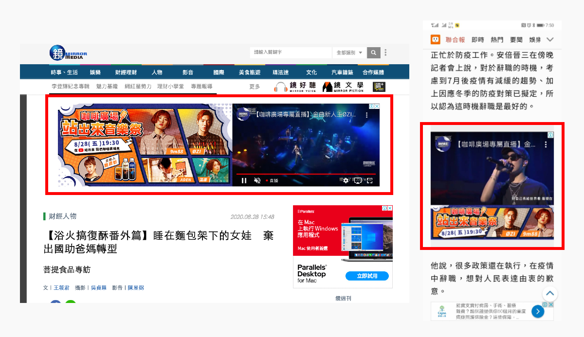Unmute the desktop video player
The width and height of the screenshot is (584, 337).
(x=257, y=180)
